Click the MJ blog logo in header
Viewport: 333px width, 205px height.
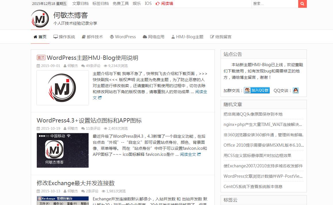pyautogui.click(x=40, y=19)
